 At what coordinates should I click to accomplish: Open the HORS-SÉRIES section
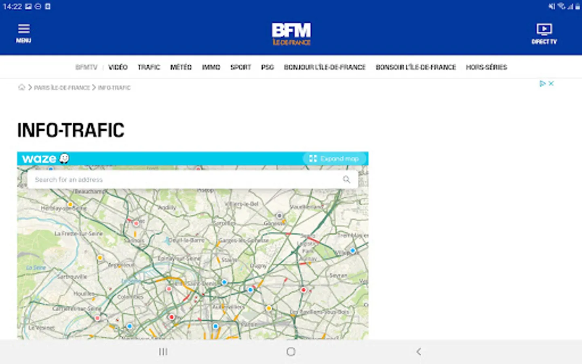coord(486,67)
